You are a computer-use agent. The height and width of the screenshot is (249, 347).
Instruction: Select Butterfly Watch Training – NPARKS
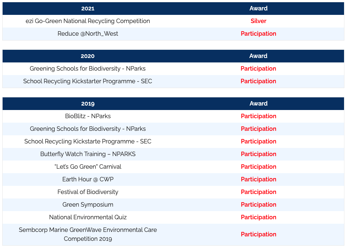click(88, 154)
